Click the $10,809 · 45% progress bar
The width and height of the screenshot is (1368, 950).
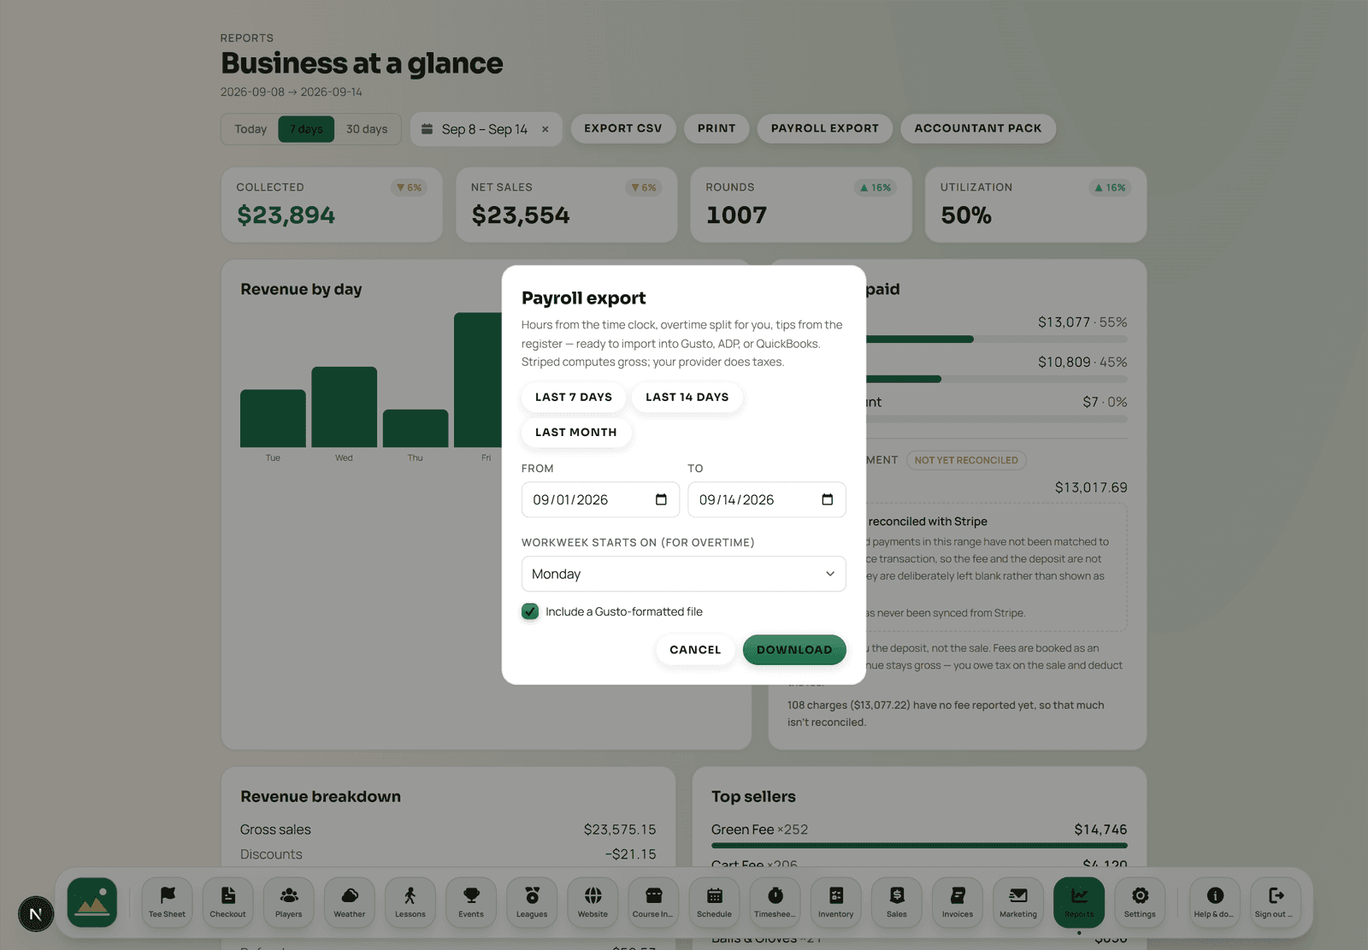[996, 379]
